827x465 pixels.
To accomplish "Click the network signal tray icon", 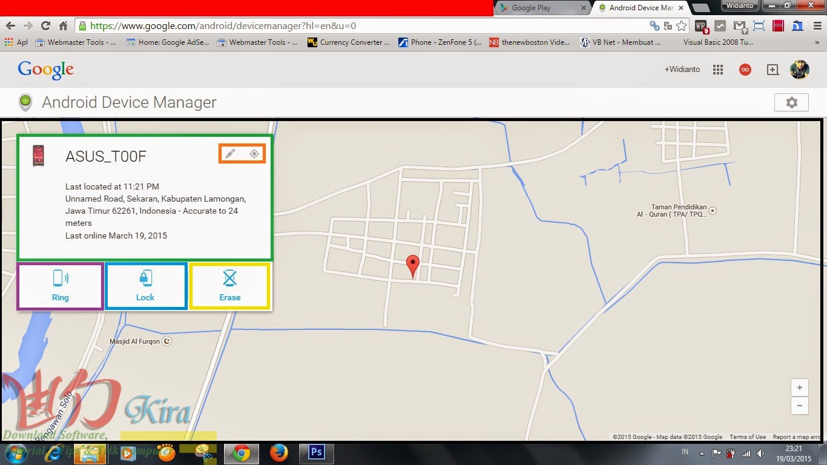I will (x=746, y=453).
